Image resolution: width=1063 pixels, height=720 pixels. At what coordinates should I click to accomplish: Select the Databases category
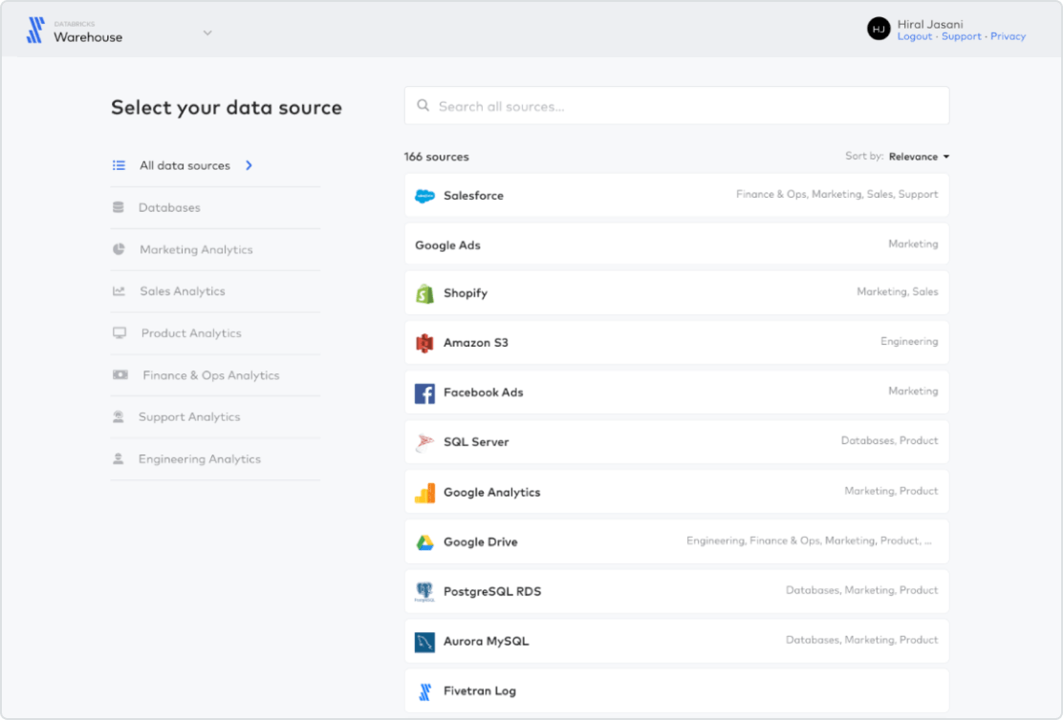(169, 207)
